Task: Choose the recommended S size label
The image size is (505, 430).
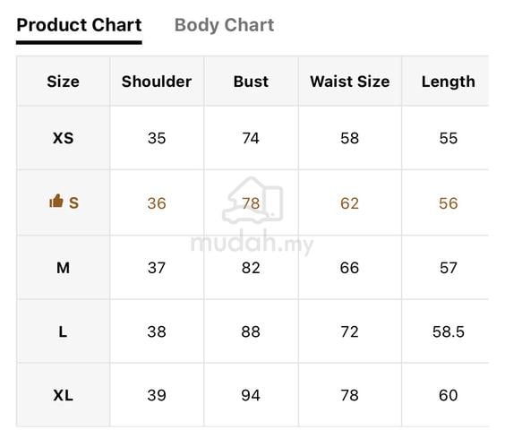Action: pyautogui.click(x=73, y=203)
